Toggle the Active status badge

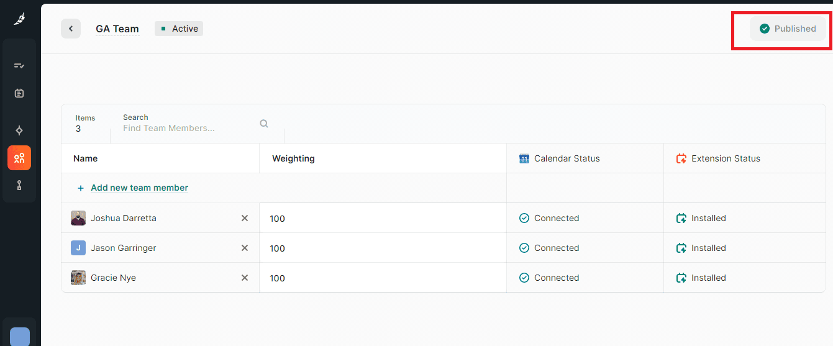click(179, 29)
